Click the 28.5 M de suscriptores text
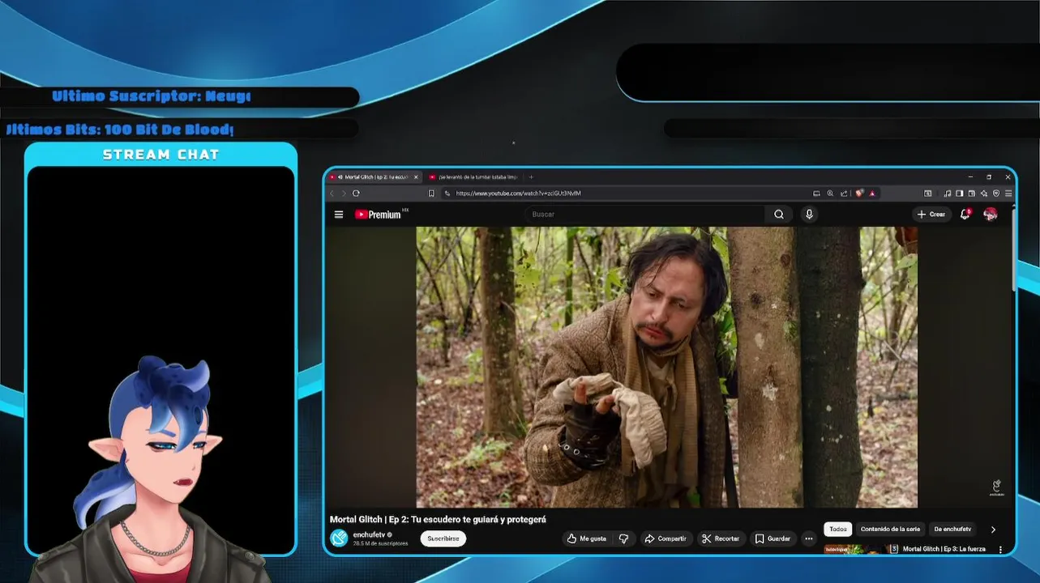Image resolution: width=1040 pixels, height=583 pixels. [x=380, y=543]
